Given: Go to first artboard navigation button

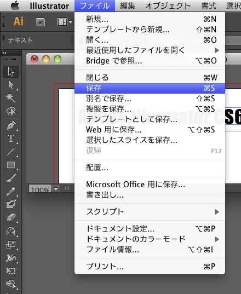Looking at the screenshot, I should point(67,188).
